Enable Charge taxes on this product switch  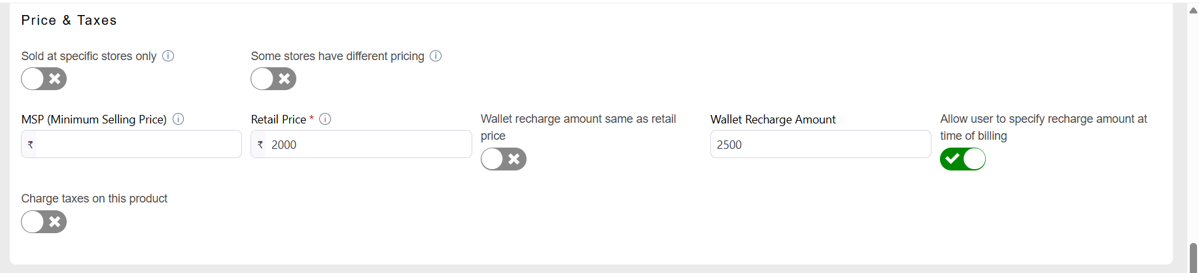coord(44,222)
